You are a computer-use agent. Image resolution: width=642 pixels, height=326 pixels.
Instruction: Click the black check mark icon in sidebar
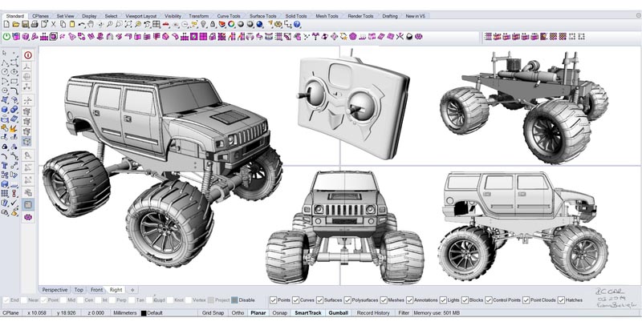[14, 203]
